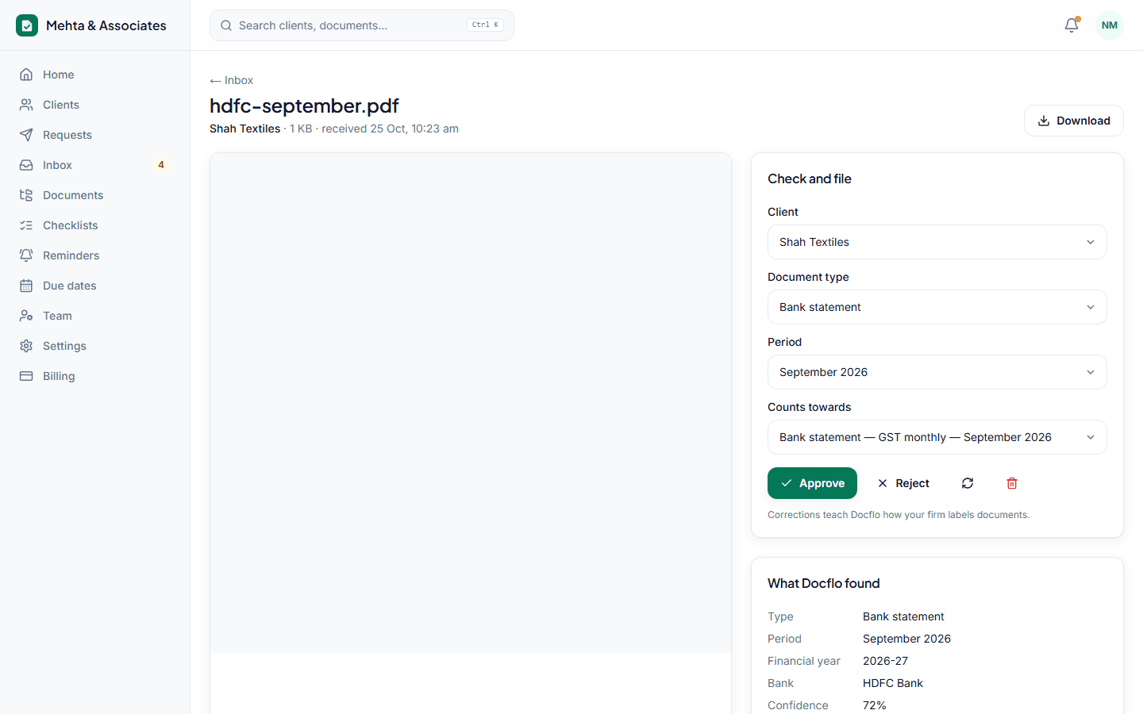This screenshot has width=1143, height=714.
Task: Expand the Period dropdown September 2026
Action: 937,372
